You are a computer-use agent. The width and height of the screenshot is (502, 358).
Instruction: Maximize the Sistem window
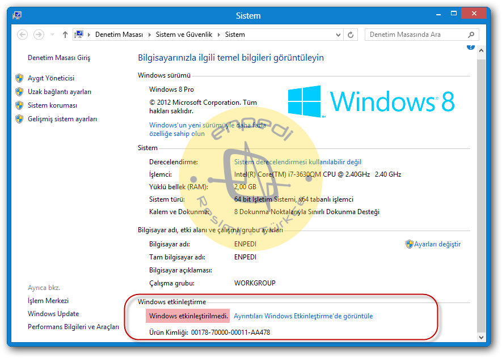[454, 14]
